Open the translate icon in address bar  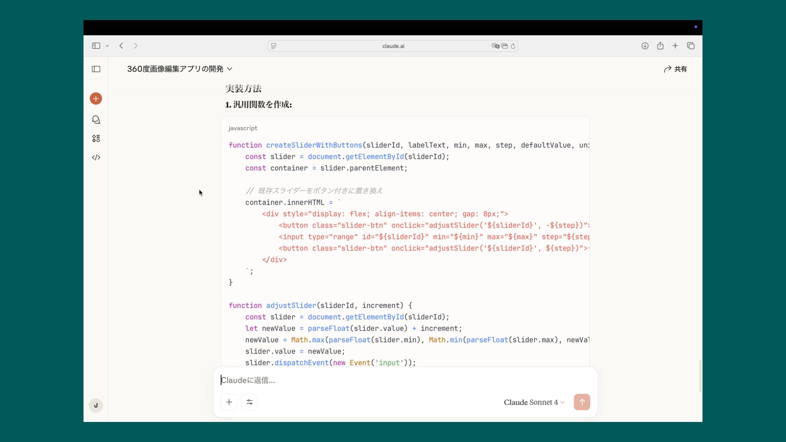(x=495, y=46)
